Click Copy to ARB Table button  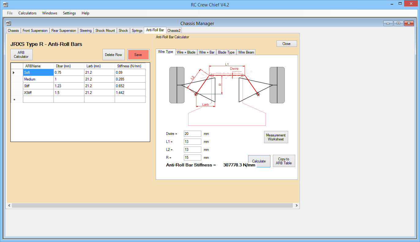284,161
